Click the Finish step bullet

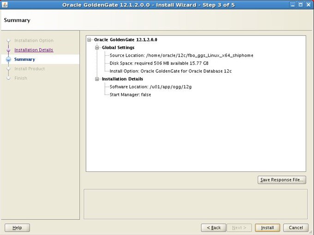click(x=8, y=78)
